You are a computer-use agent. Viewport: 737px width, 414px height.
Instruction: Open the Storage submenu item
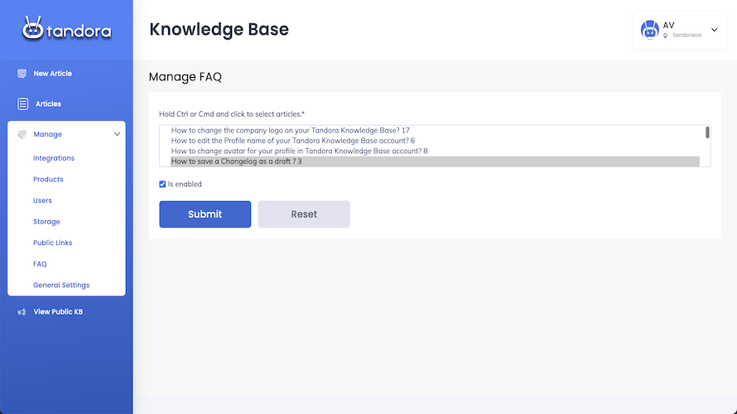pyautogui.click(x=46, y=222)
